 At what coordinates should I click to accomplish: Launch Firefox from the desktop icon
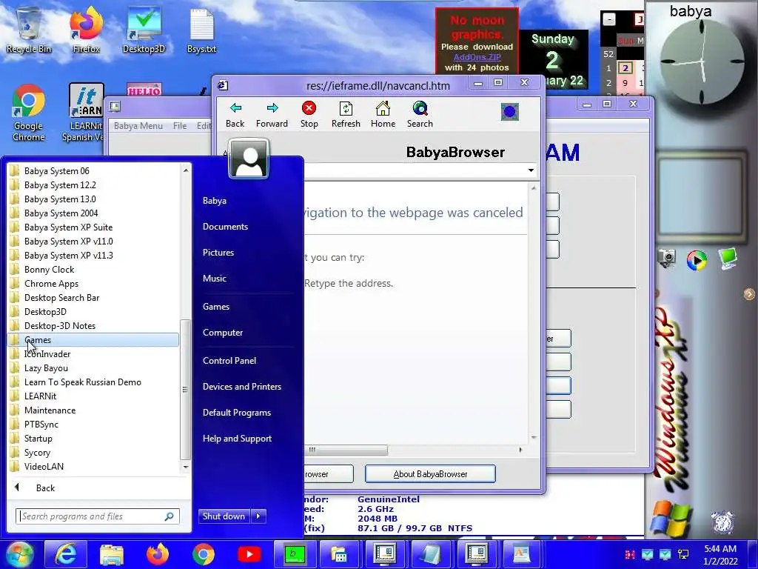click(x=86, y=29)
